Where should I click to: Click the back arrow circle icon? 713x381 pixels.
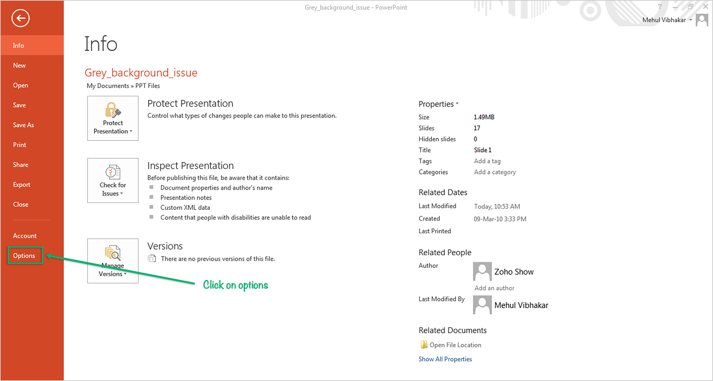tap(20, 18)
